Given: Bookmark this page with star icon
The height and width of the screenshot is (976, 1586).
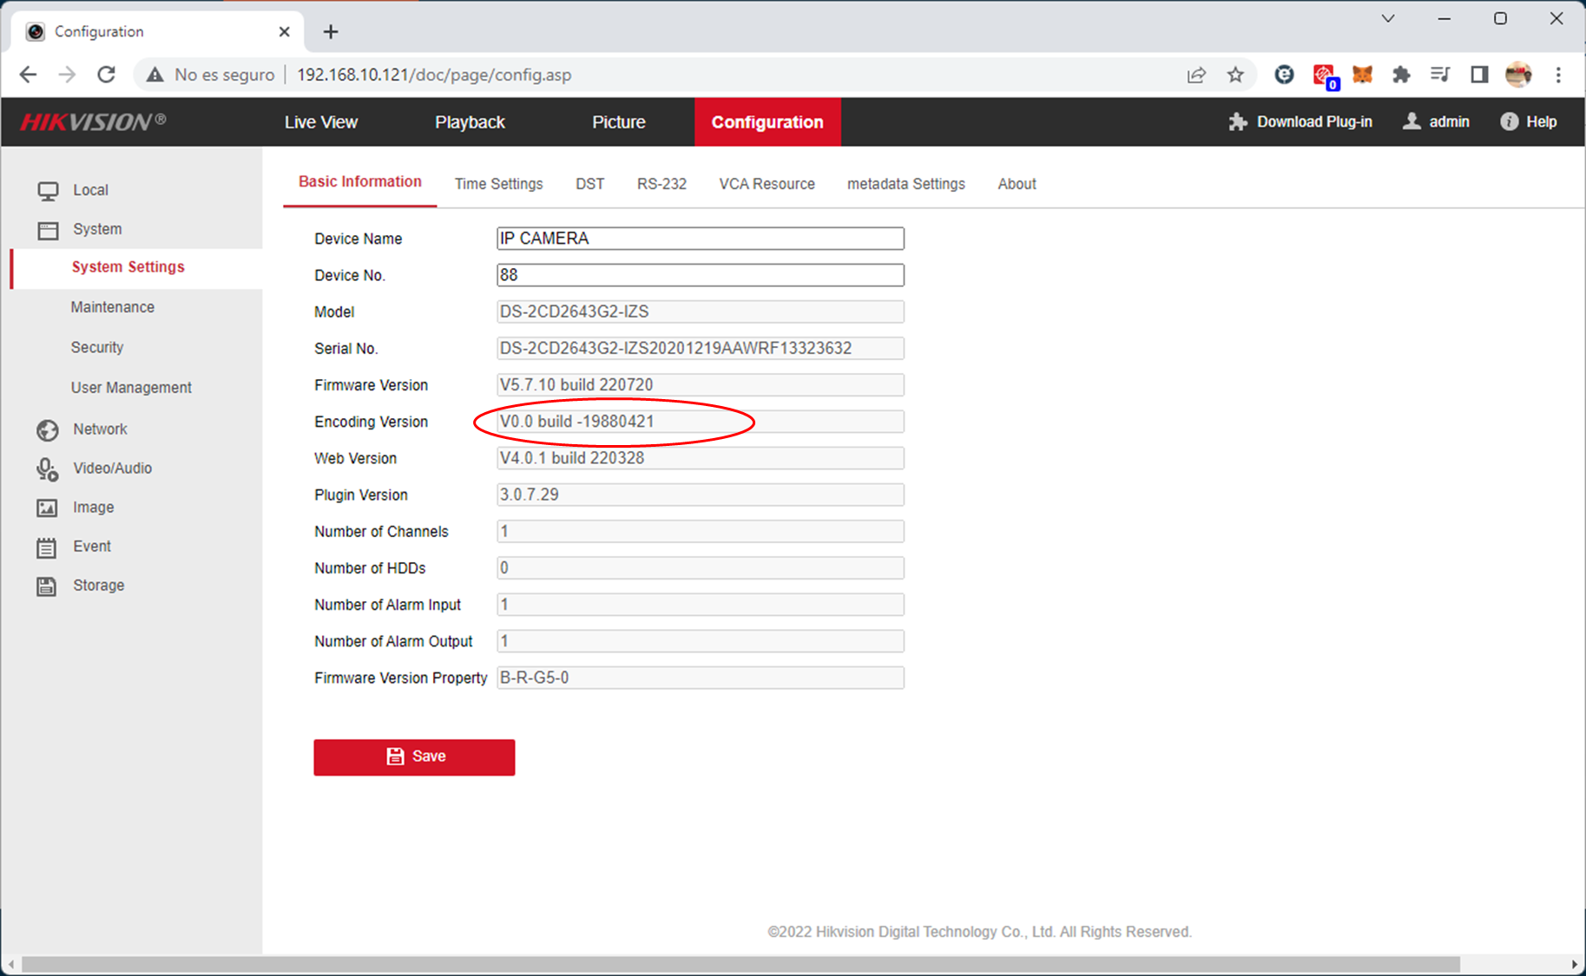Looking at the screenshot, I should tap(1235, 75).
